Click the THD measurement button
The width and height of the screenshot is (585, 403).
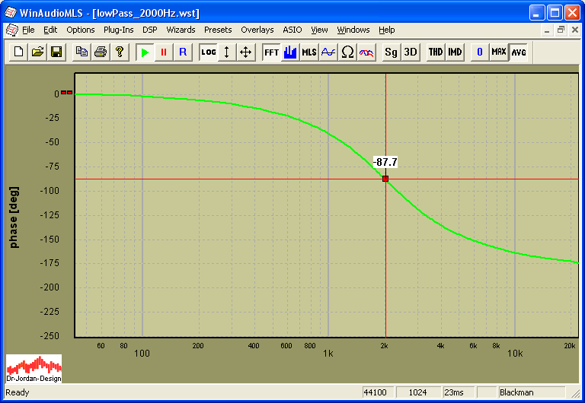coord(435,52)
